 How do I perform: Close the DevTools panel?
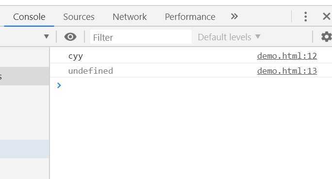[326, 16]
